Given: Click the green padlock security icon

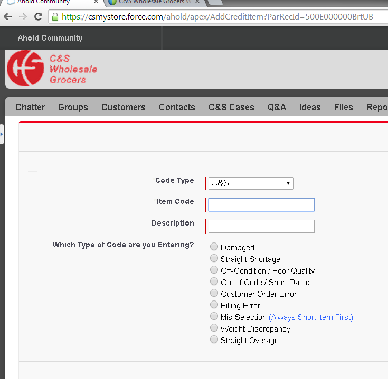Looking at the screenshot, I should coord(55,17).
